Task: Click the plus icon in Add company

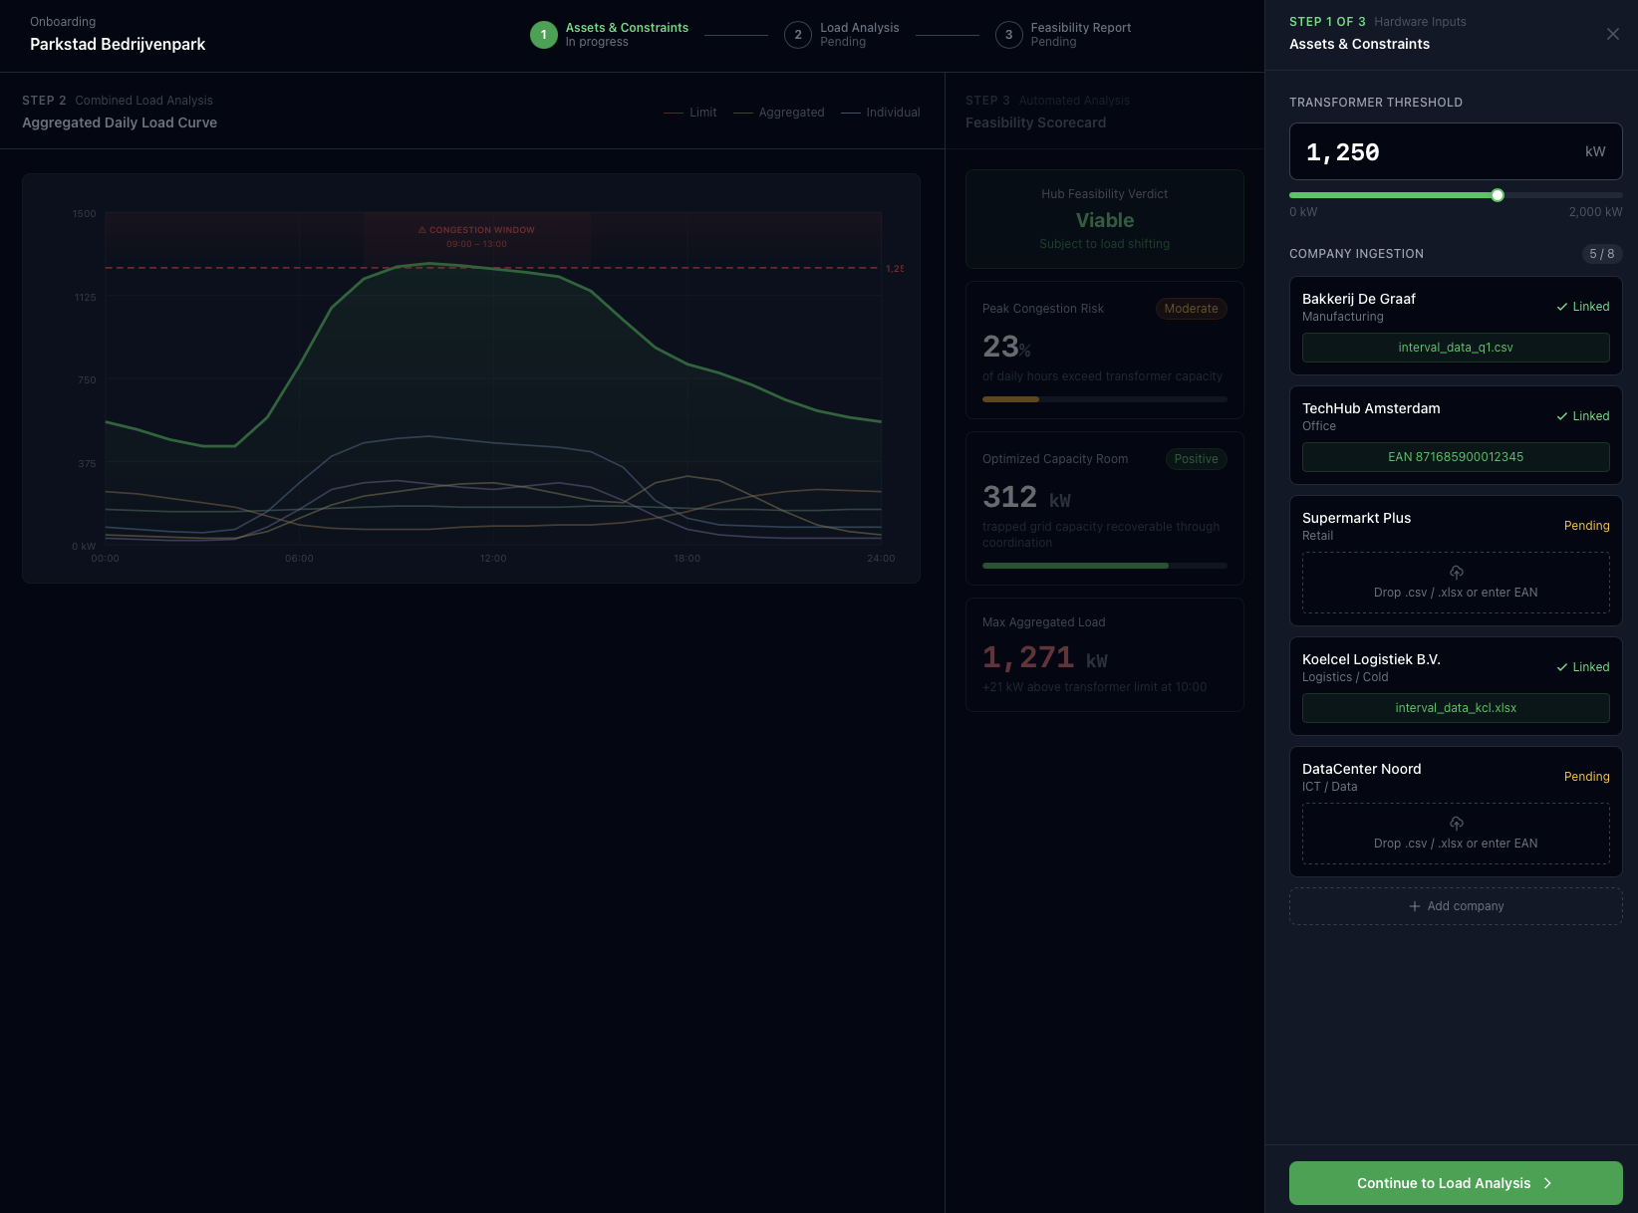Action: coord(1414,906)
